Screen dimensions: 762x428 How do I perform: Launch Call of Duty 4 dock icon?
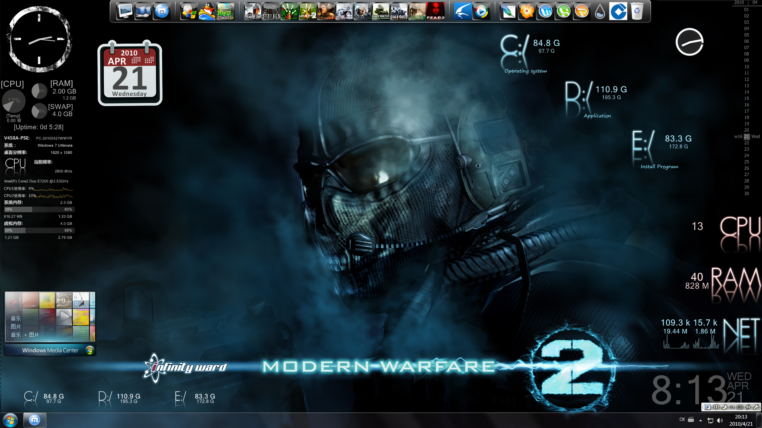coord(380,11)
